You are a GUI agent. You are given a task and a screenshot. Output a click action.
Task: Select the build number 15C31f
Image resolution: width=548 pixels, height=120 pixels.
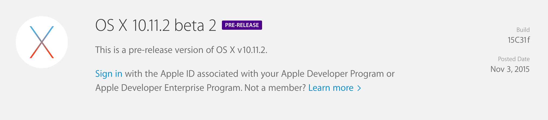pos(518,40)
